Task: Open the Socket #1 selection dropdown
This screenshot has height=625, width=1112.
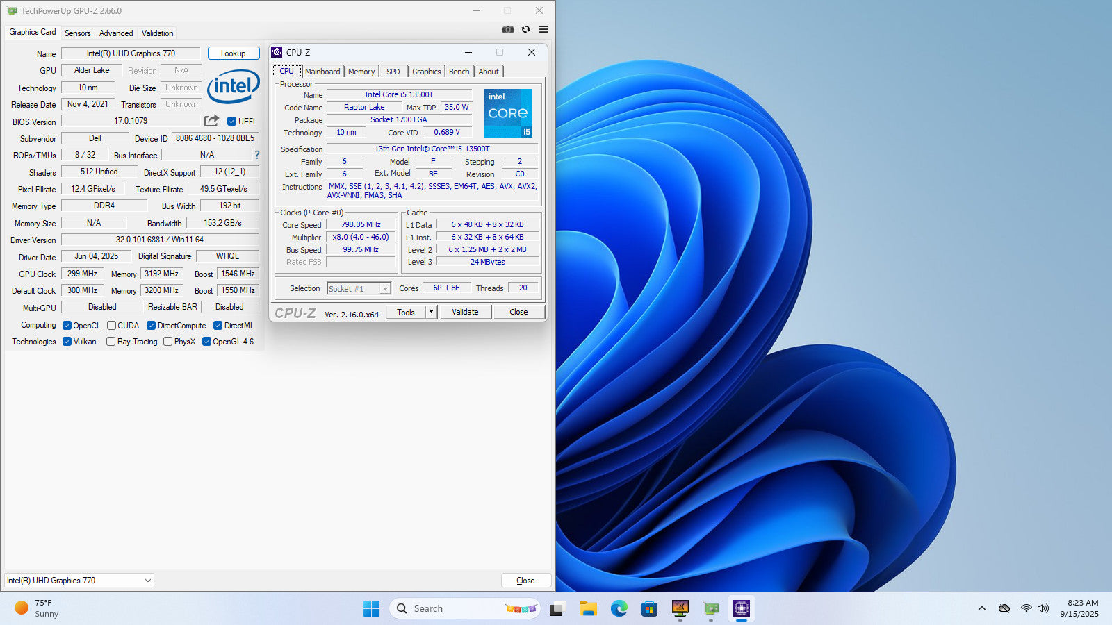Action: (359, 288)
